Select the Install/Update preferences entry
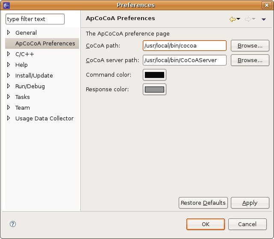The image size is (274, 239). point(34,76)
